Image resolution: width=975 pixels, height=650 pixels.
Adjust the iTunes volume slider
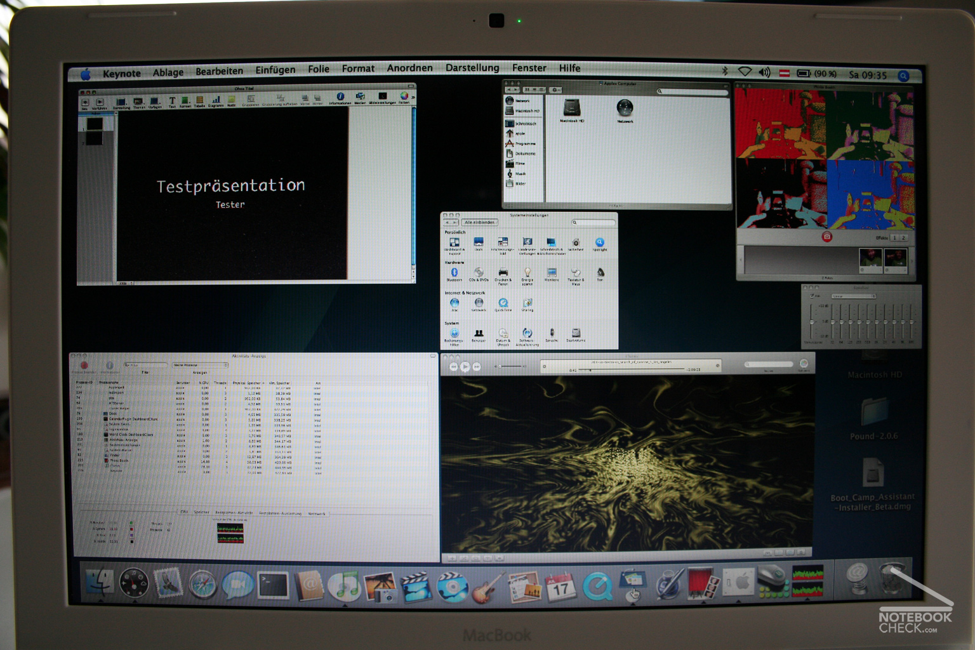[511, 366]
